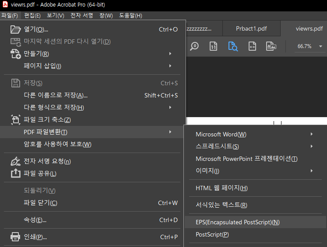This screenshot has width=327, height=247.
Task: Switch to the Prbact1.pdf tab
Action: 251,28
